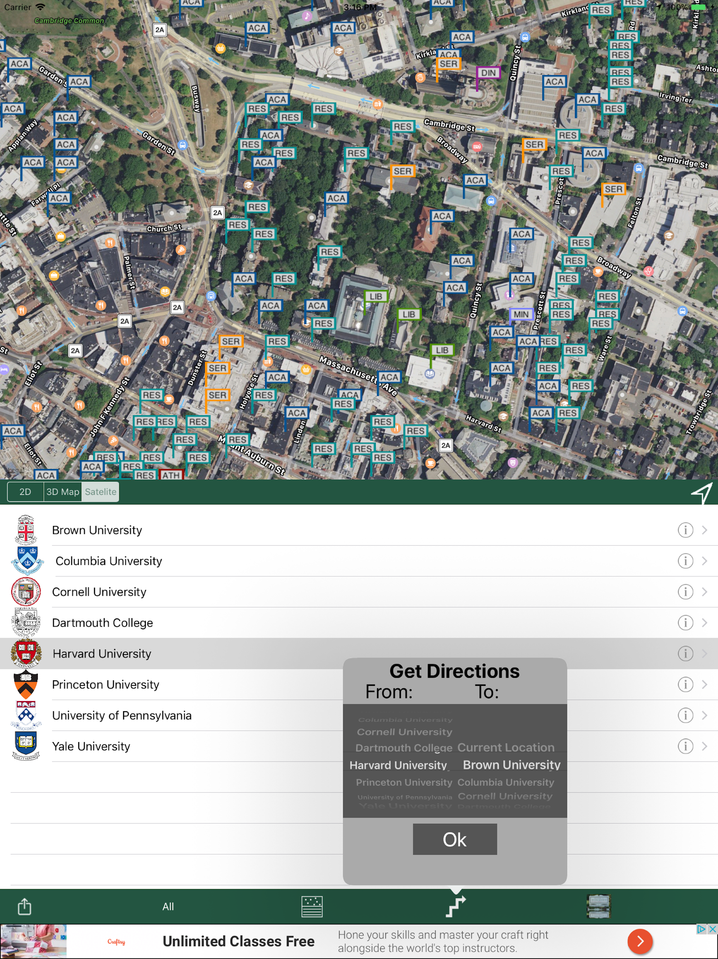Viewport: 718px width, 959px height.
Task: Close the ad with the X icon
Action: (x=712, y=929)
